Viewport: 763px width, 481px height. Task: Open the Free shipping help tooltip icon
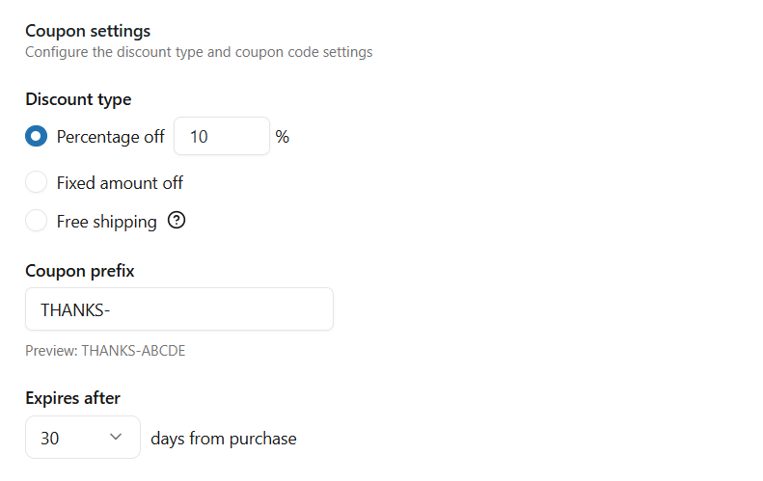click(x=177, y=221)
